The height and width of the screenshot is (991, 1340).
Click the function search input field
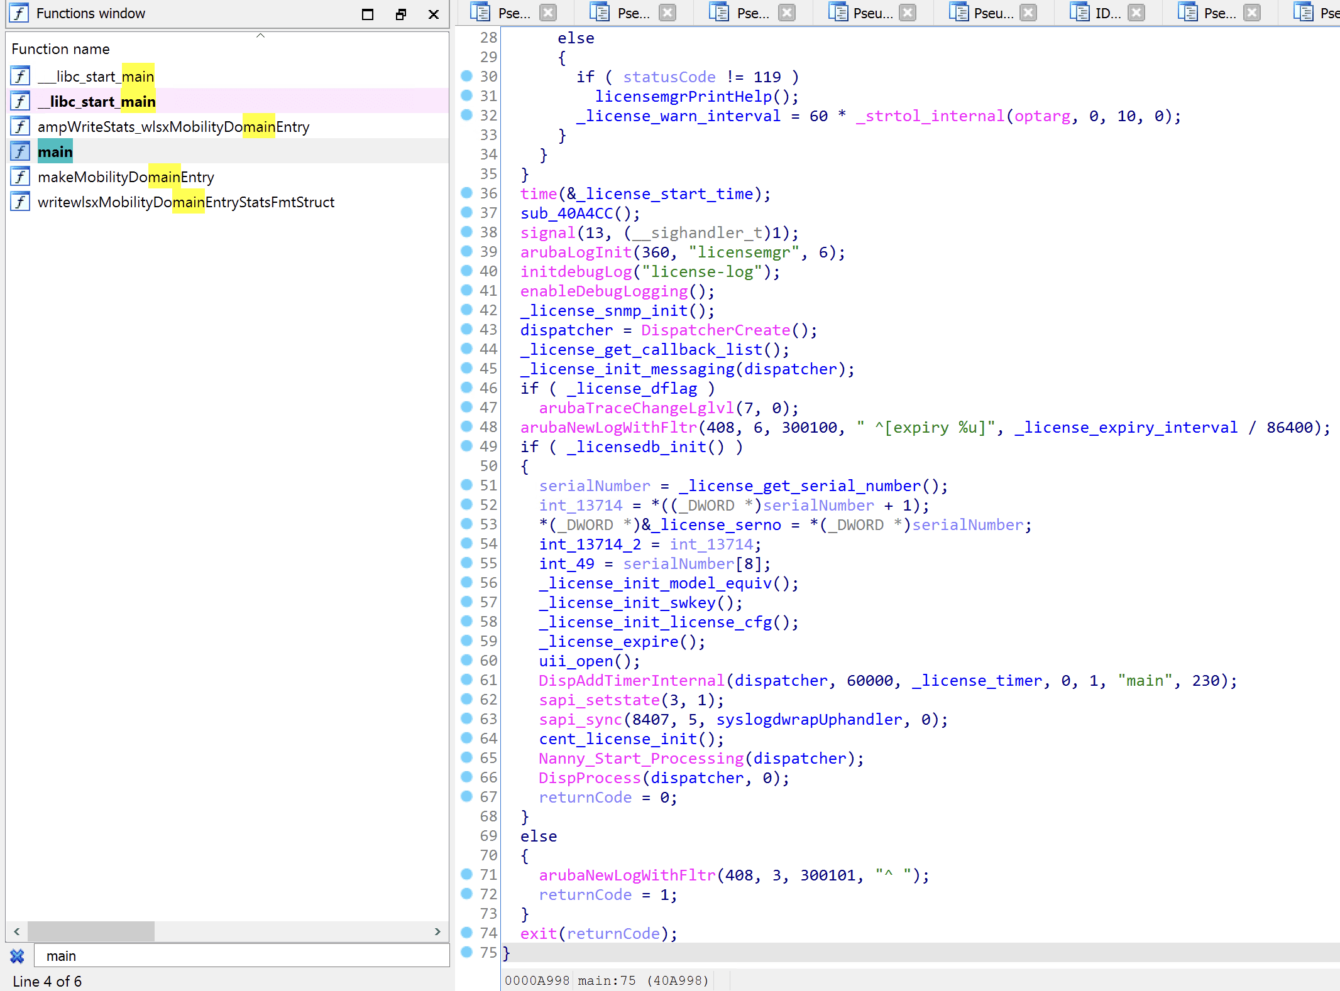tap(242, 956)
